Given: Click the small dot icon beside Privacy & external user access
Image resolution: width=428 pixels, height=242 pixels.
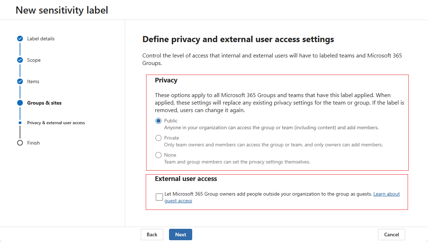Looking at the screenshot, I should tap(20, 122).
